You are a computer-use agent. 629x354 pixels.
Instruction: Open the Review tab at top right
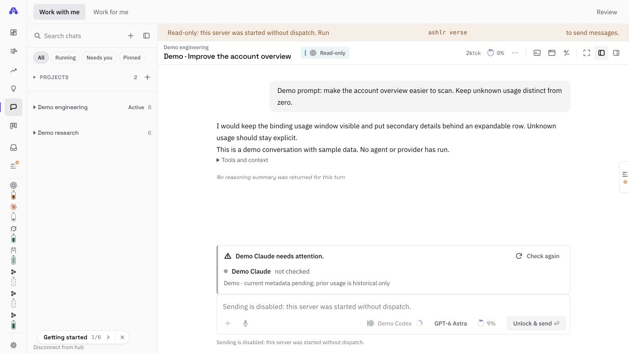point(606,12)
